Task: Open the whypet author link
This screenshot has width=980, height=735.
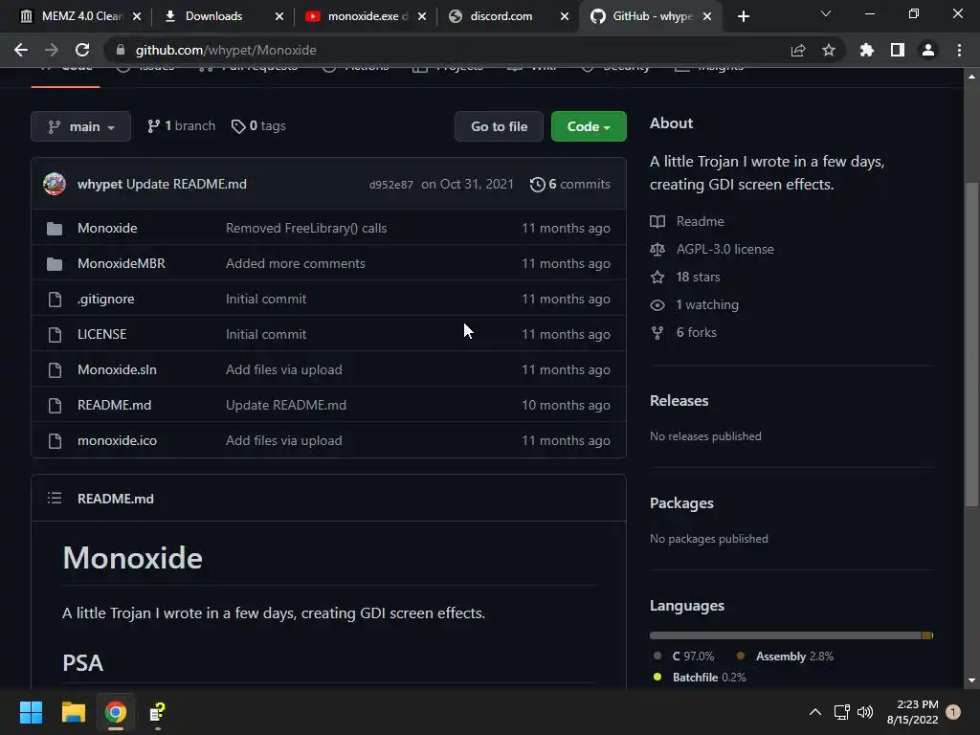Action: (x=100, y=185)
